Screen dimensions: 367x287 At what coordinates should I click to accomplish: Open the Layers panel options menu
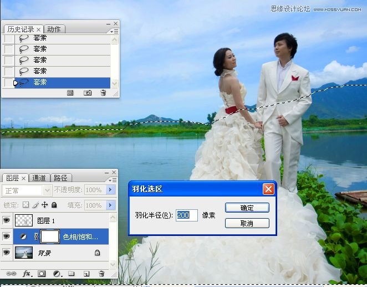(113, 180)
